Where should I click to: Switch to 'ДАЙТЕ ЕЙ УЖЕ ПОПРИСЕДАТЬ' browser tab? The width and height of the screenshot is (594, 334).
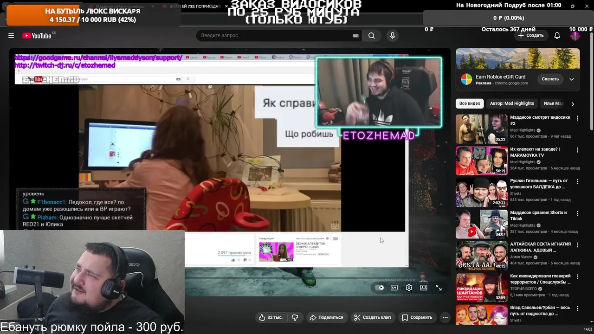click(194, 6)
